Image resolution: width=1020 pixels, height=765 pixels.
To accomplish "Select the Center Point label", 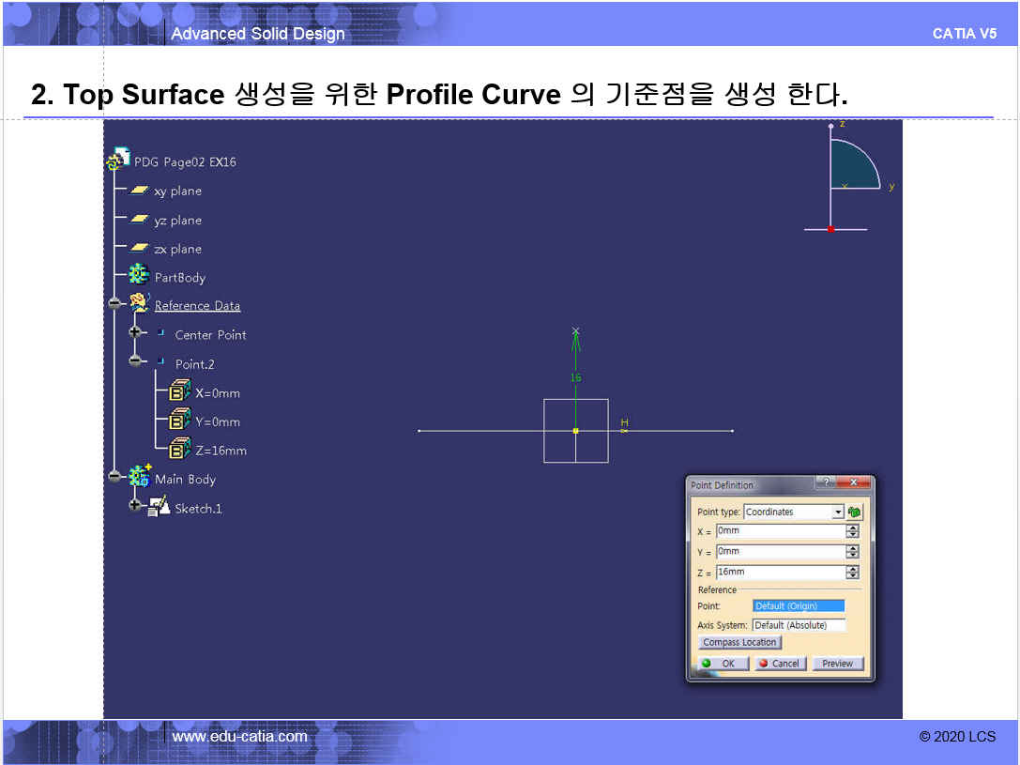I will click(x=211, y=335).
